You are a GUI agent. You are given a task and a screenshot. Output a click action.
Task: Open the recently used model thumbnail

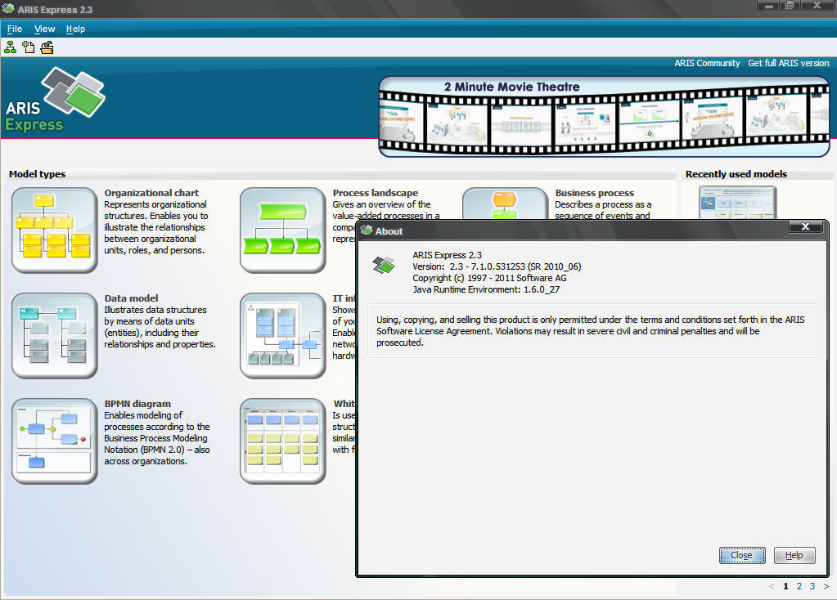737,203
